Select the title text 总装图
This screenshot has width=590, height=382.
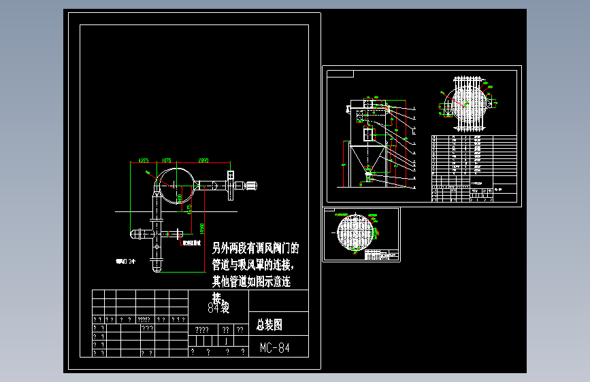point(269,324)
